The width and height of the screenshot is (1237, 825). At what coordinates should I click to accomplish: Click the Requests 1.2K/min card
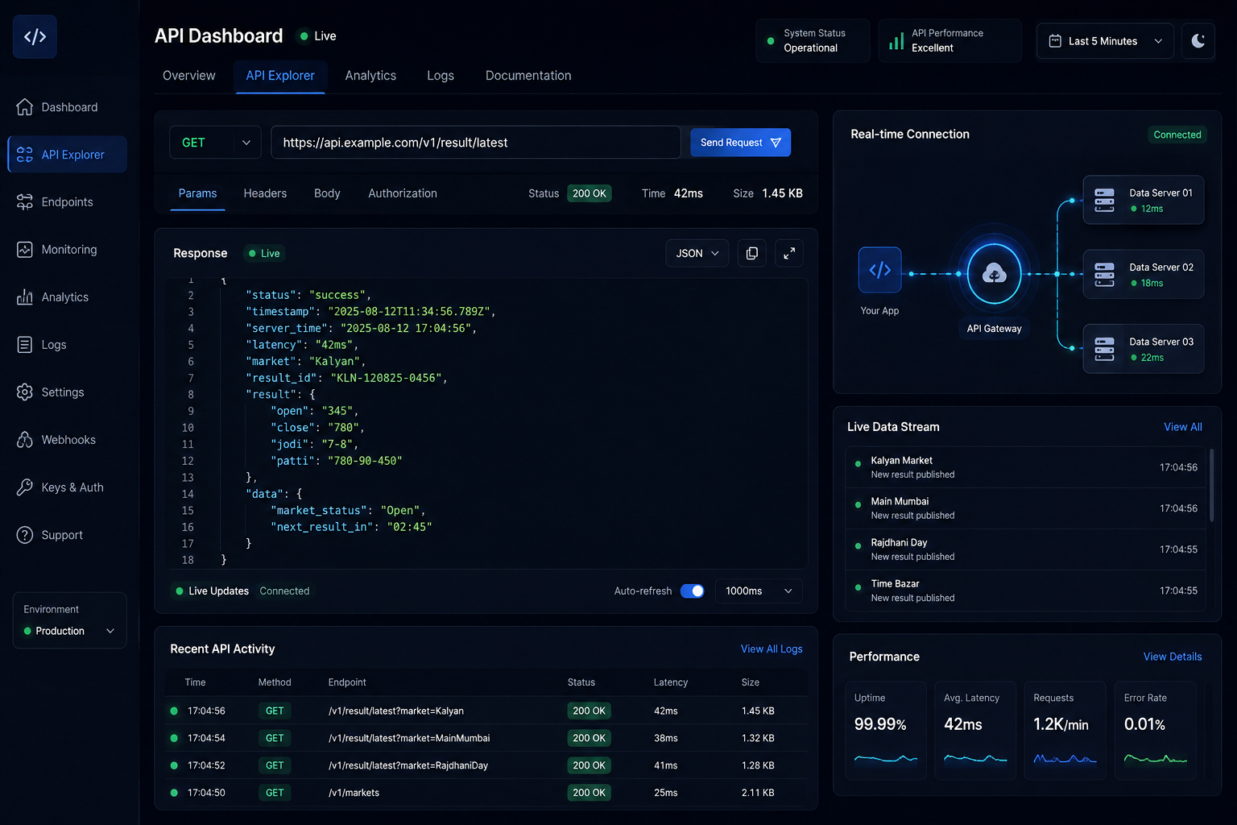pos(1065,731)
